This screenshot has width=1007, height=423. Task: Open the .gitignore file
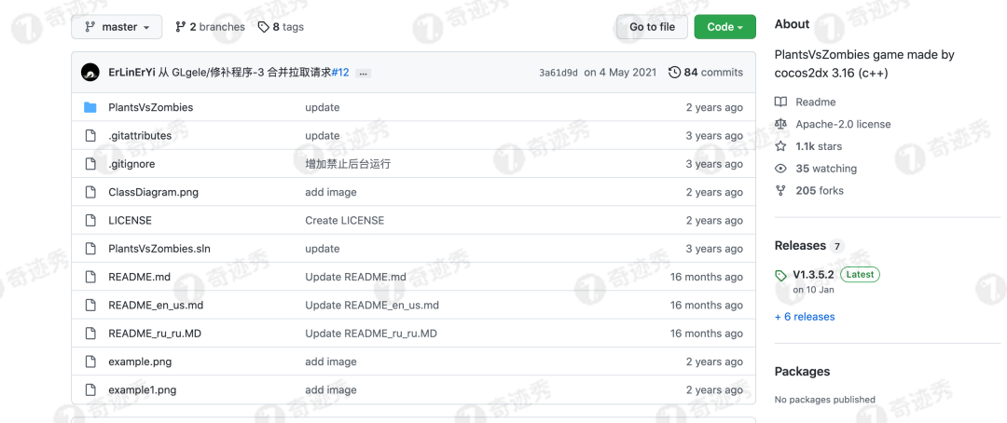pos(131,164)
